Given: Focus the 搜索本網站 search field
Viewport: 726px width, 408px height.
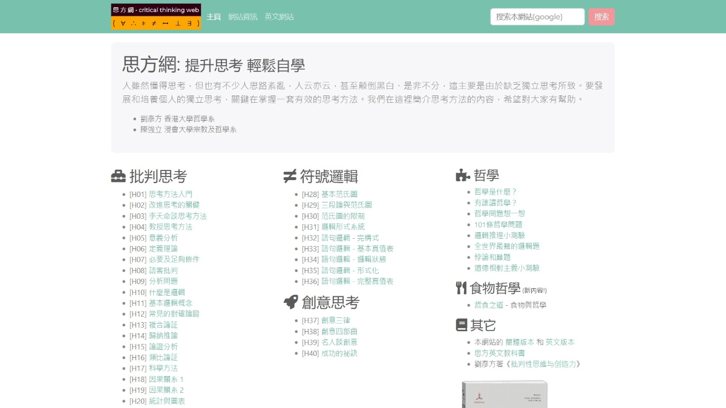Looking at the screenshot, I should click(x=537, y=17).
